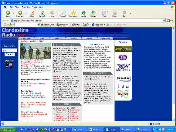Open the Media toolbar icon
Image resolution: width=176 pixels, height=132 pixels.
pos(83,13)
